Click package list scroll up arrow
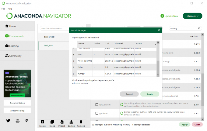207x131 pixels. 202,35
